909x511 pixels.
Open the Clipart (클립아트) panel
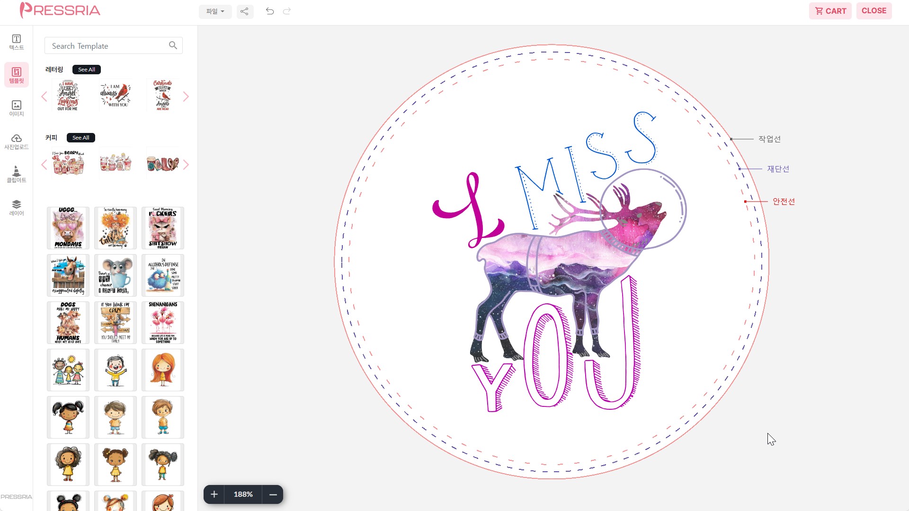17,174
